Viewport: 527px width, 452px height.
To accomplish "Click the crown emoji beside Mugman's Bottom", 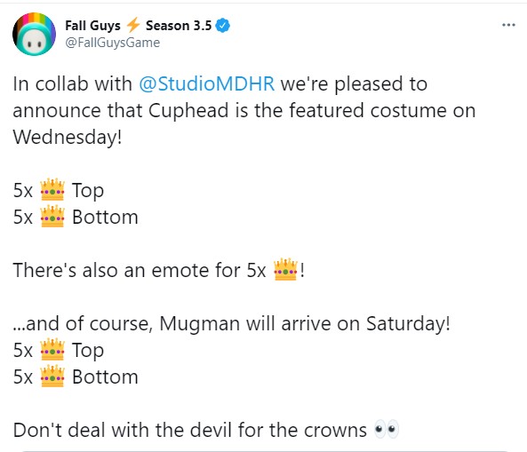I will pyautogui.click(x=52, y=377).
